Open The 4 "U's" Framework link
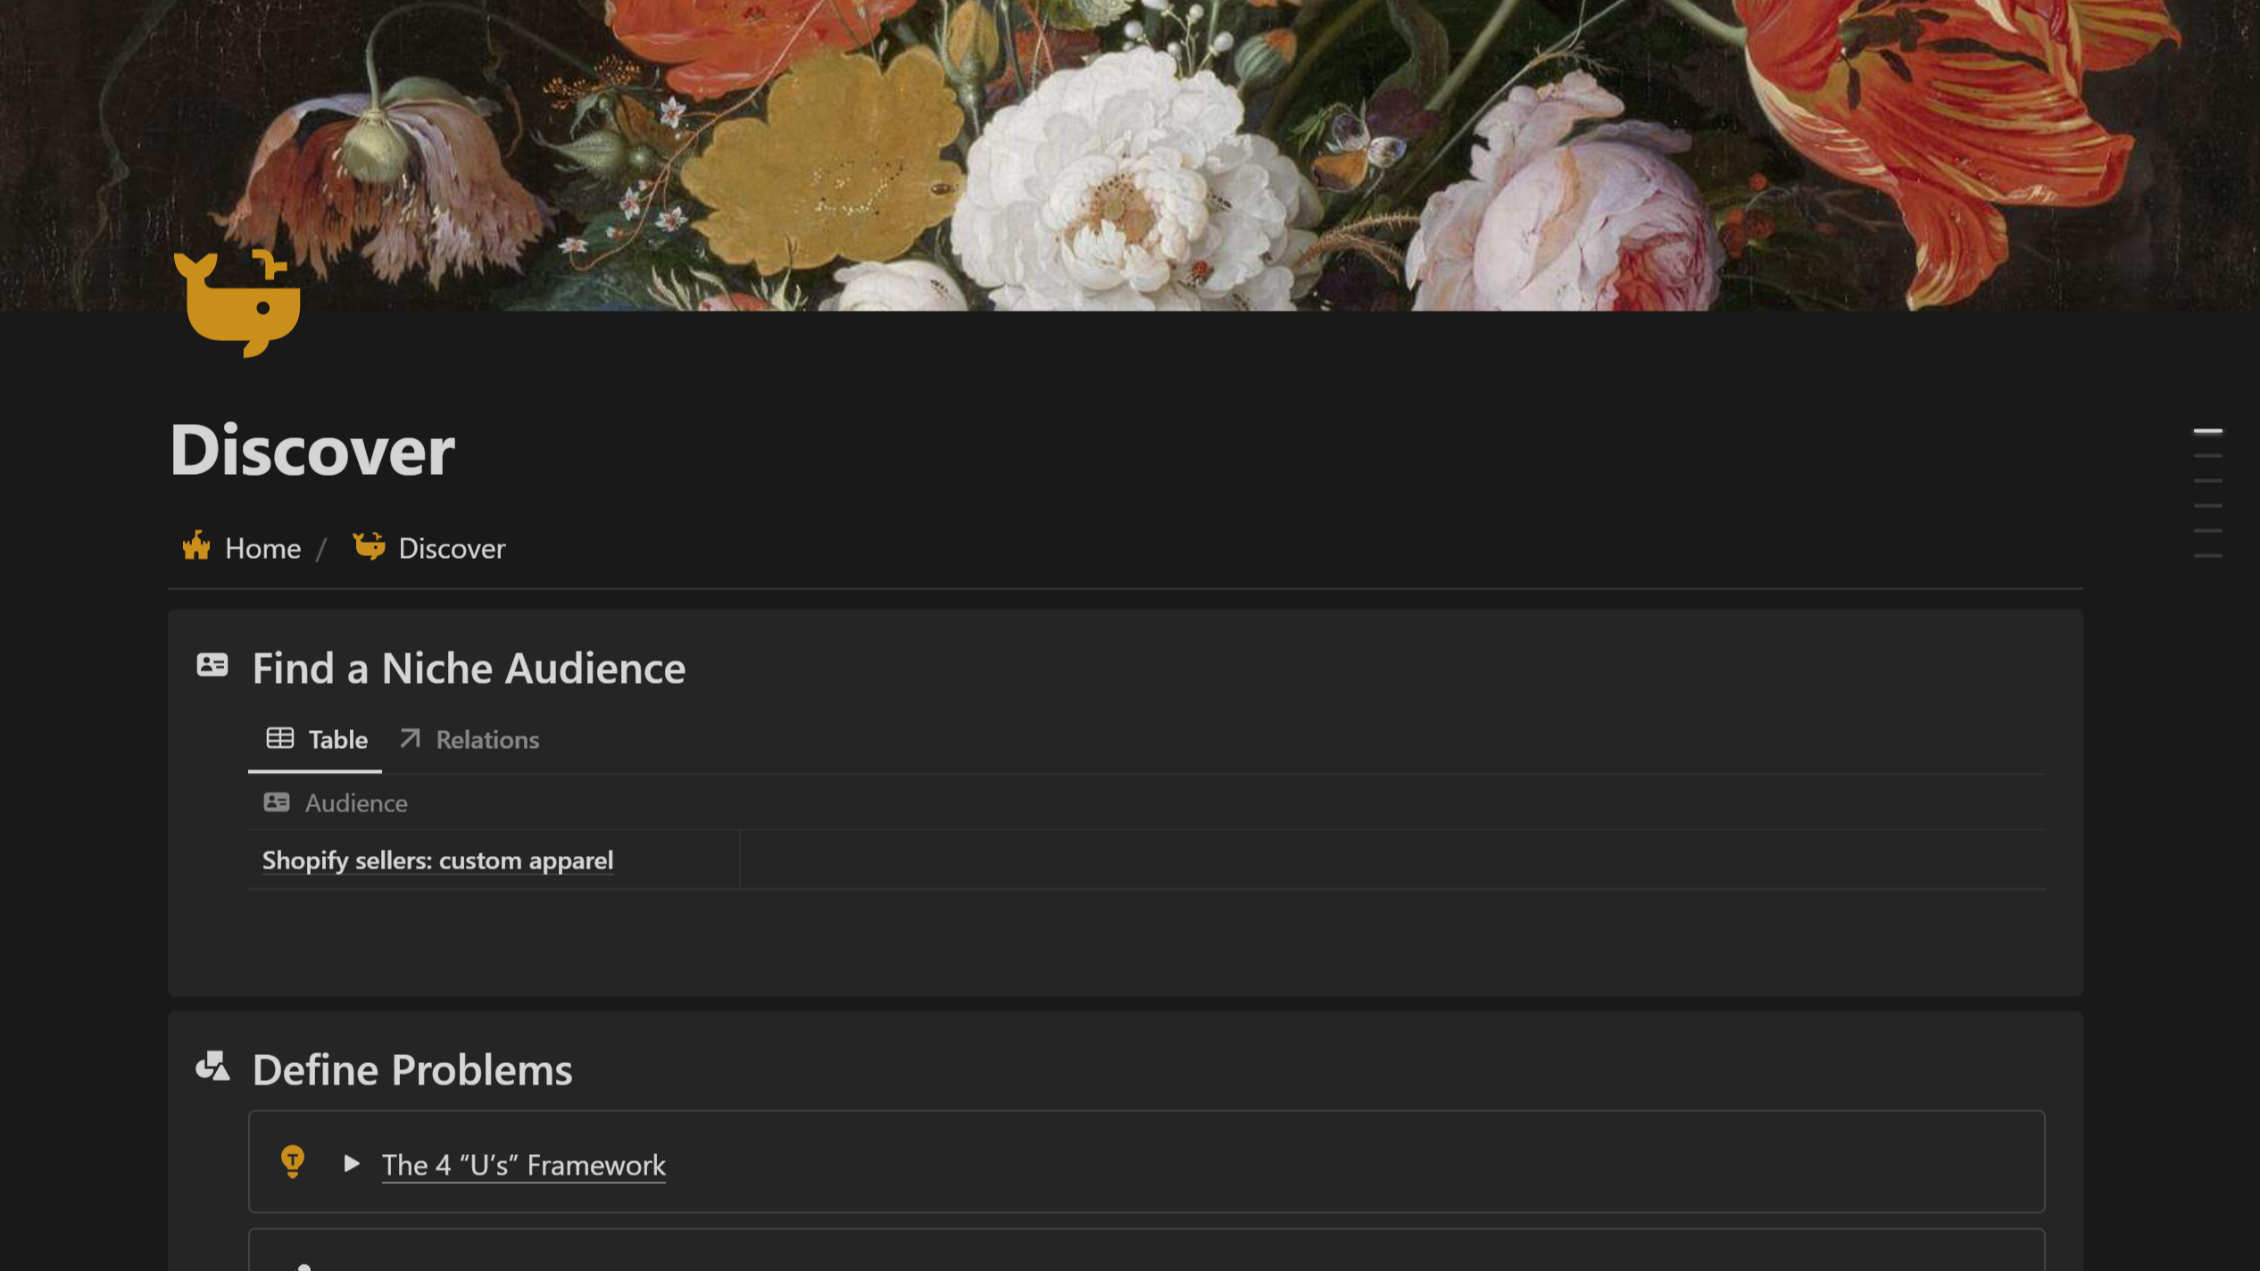Screen dimensions: 2260x1271 click(524, 1166)
